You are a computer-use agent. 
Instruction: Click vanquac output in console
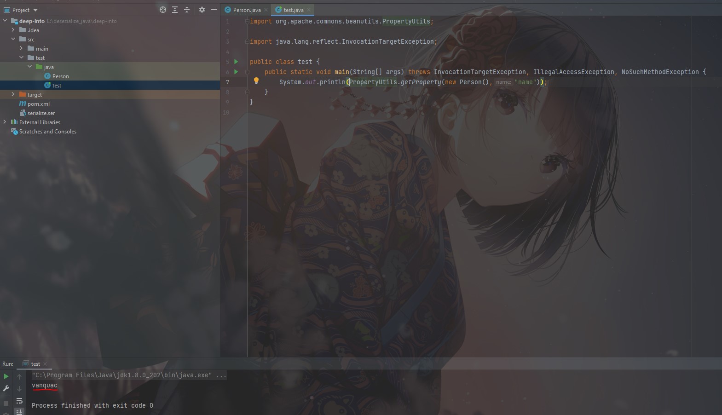tap(45, 385)
